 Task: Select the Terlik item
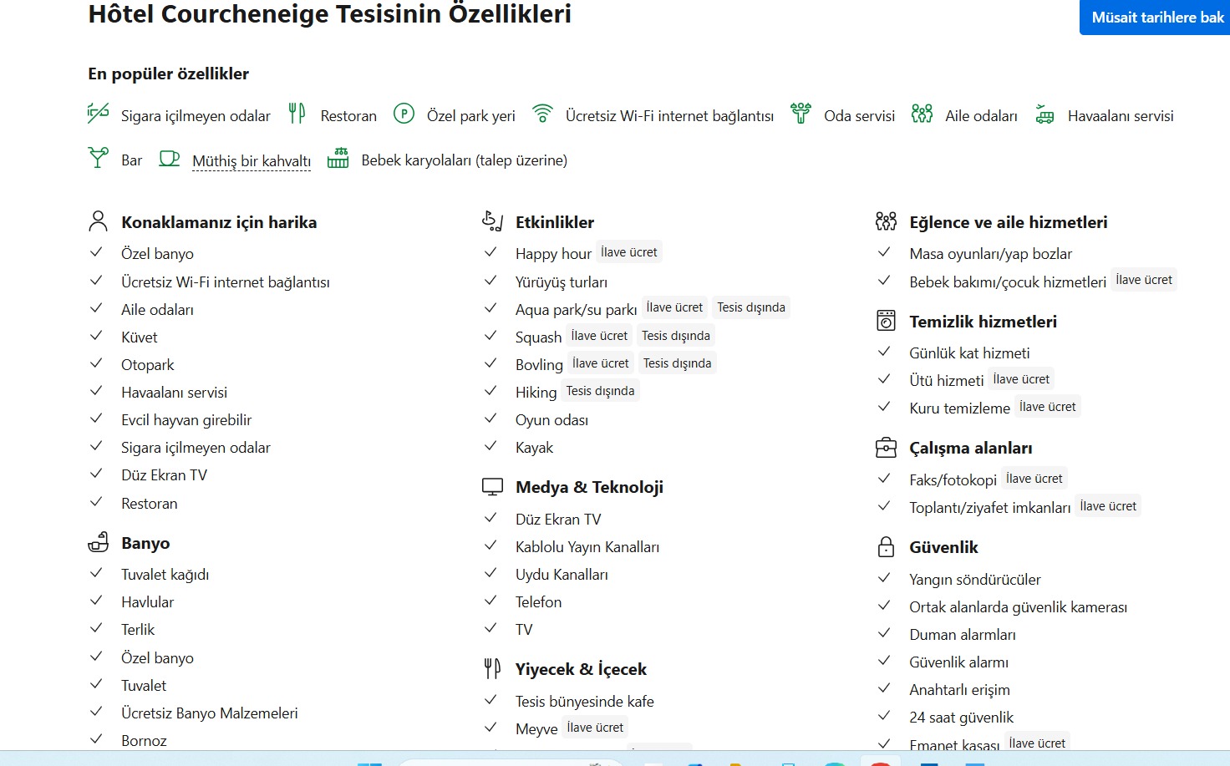(138, 629)
